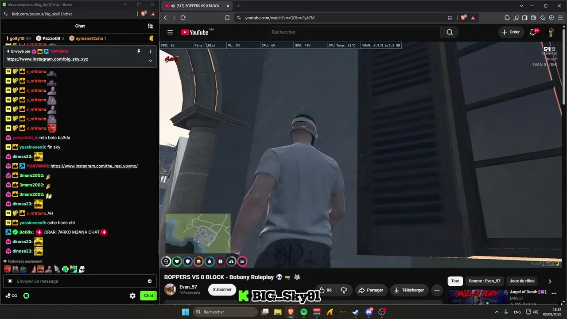Show hidden system tray icons
Screen dimensions: 567x319
pos(496,312)
